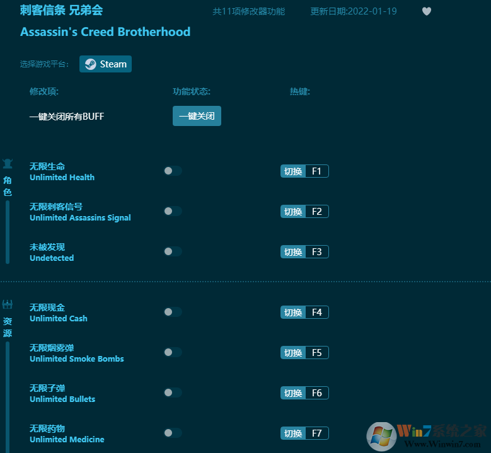This screenshot has width=491, height=453.
Task: Click the Undetected label
Action: (52, 258)
